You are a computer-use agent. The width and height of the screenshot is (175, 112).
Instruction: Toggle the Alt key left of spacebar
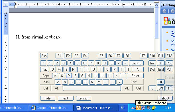pos(57,88)
